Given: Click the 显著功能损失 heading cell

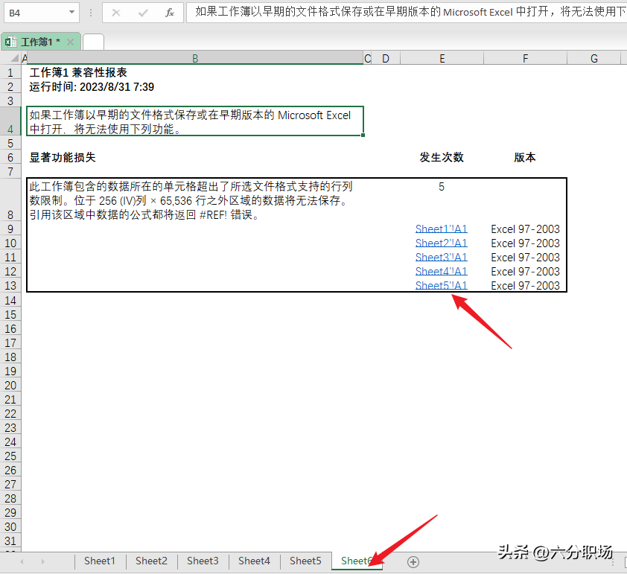Looking at the screenshot, I should point(195,158).
